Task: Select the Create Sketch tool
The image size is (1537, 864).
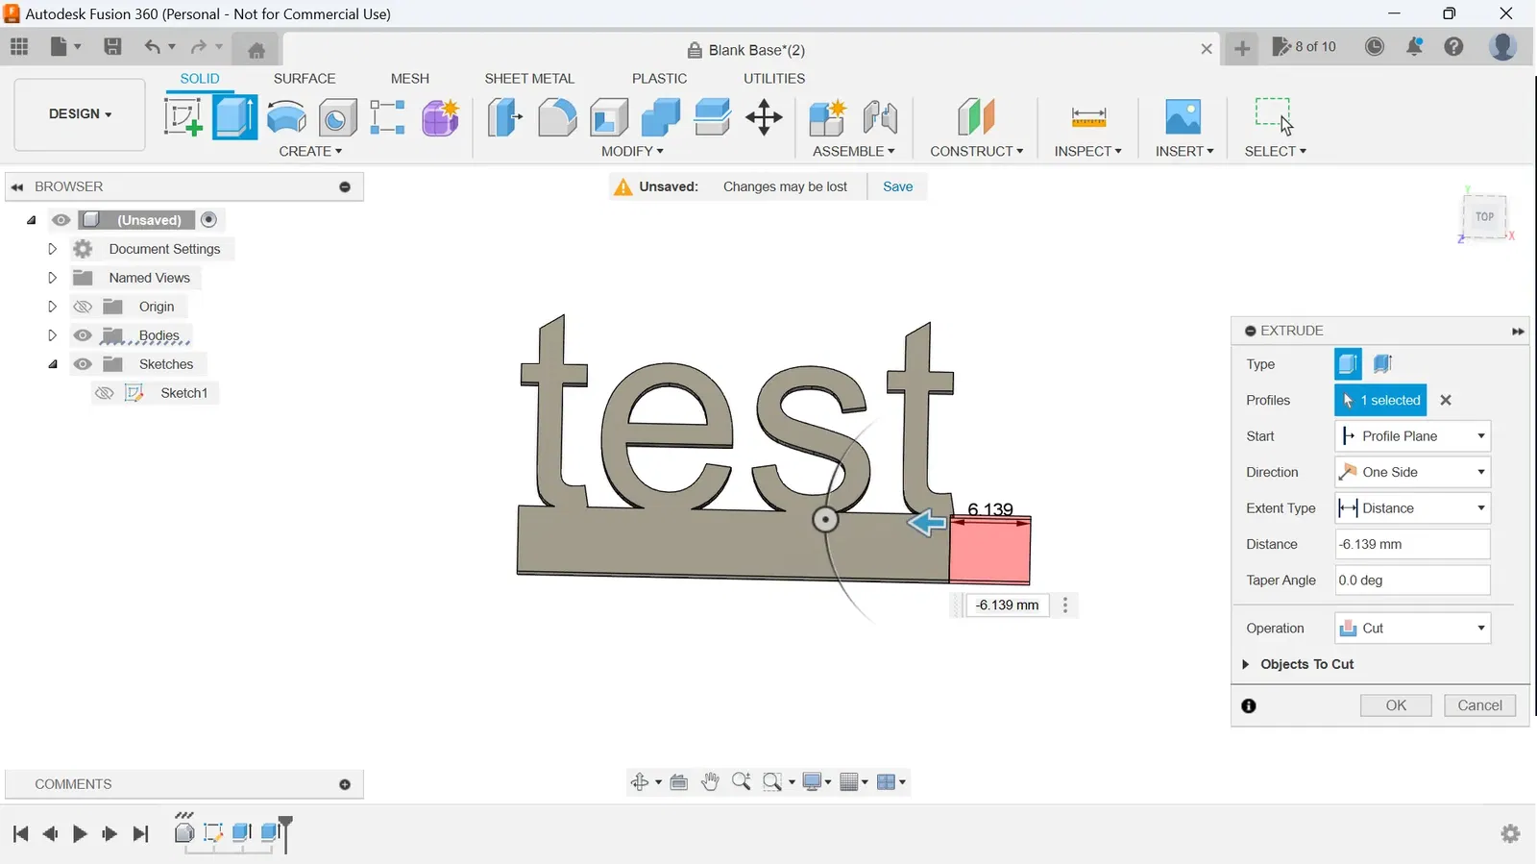Action: coord(183,117)
